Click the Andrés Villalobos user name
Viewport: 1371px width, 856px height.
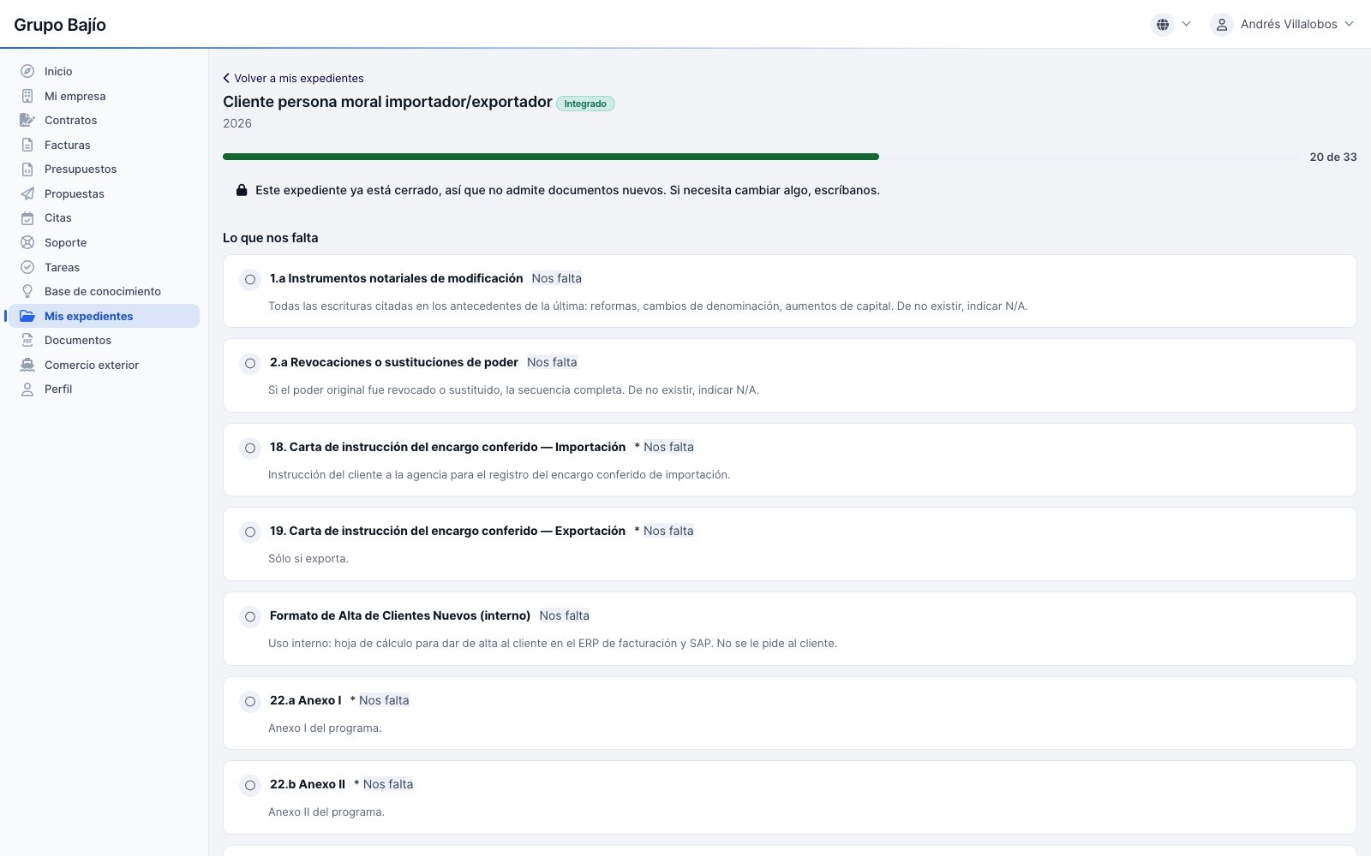coord(1289,24)
